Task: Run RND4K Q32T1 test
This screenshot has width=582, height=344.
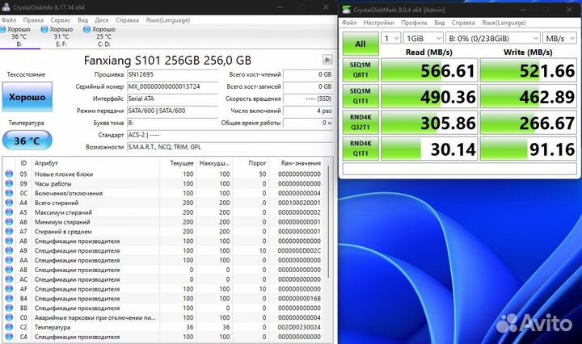Action: tap(361, 122)
